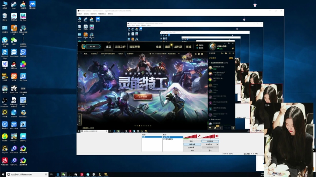The image size is (316, 177).
Task: Click the speaker icon beside the announcement
Action: [x=150, y=54]
